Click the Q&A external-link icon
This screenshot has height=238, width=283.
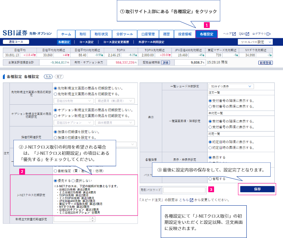pos(247,34)
